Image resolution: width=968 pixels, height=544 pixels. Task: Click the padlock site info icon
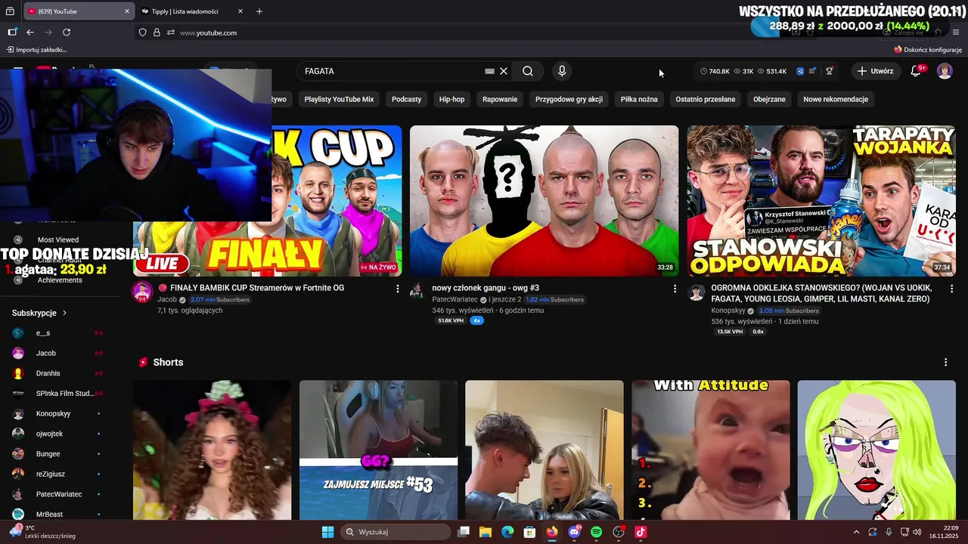(157, 32)
